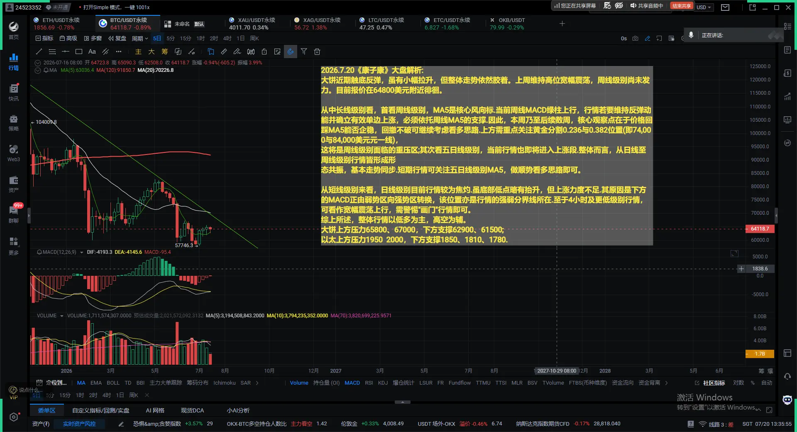
Task: Click the 指标 indicators button
Action: pyautogui.click(x=44, y=38)
